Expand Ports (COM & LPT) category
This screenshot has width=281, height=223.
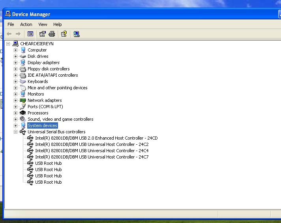(16, 107)
